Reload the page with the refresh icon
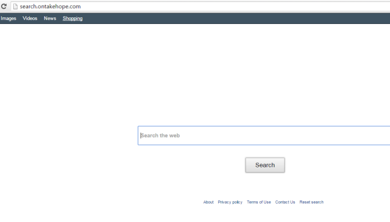Screen dimensions: 390x222 coord(4,6)
